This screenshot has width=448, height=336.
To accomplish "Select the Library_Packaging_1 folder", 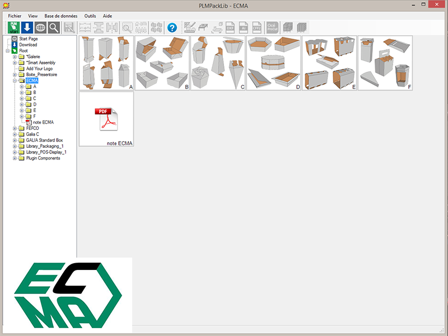I will click(45, 146).
